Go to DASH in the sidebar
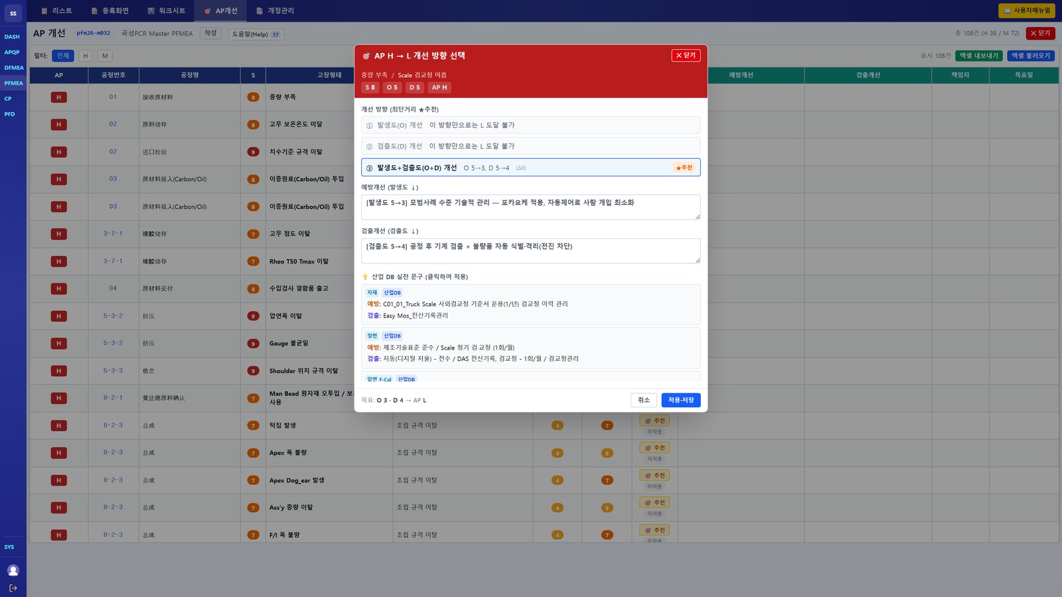1062x597 pixels. click(x=13, y=36)
